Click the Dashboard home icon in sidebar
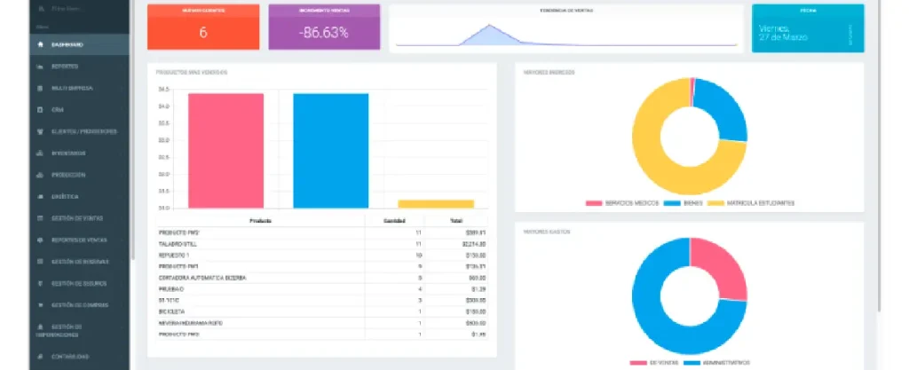This screenshot has width=909, height=370. coord(40,45)
